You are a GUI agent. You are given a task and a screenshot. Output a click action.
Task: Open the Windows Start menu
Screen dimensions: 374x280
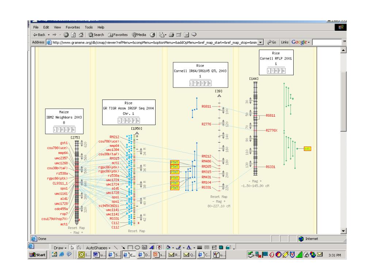pyautogui.click(x=37, y=255)
